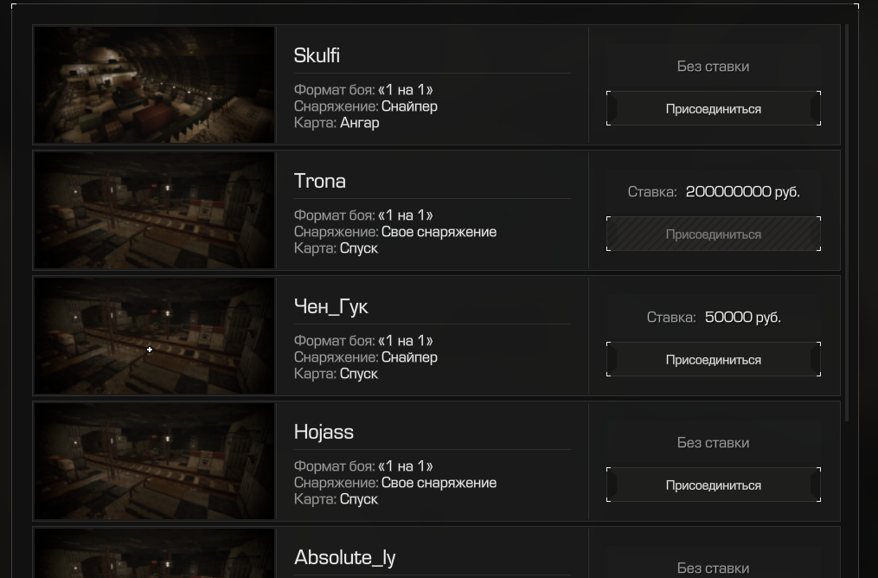Click the player name Skulfi
The height and width of the screenshot is (578, 878).
click(317, 55)
